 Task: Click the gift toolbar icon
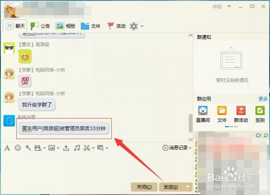(x=38, y=148)
